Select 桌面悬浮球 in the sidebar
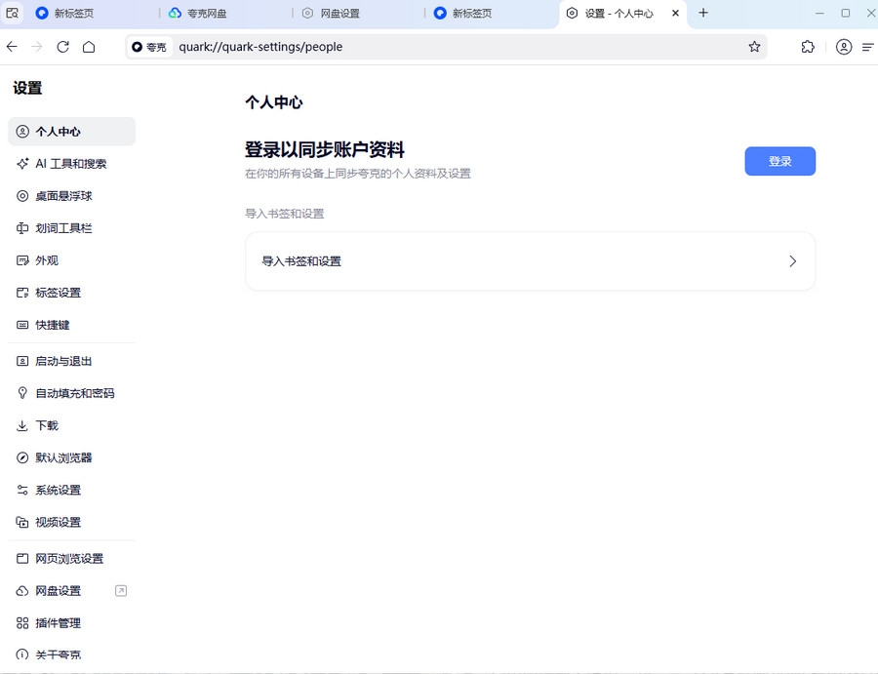Screen dimensions: 878x674 tap(63, 196)
